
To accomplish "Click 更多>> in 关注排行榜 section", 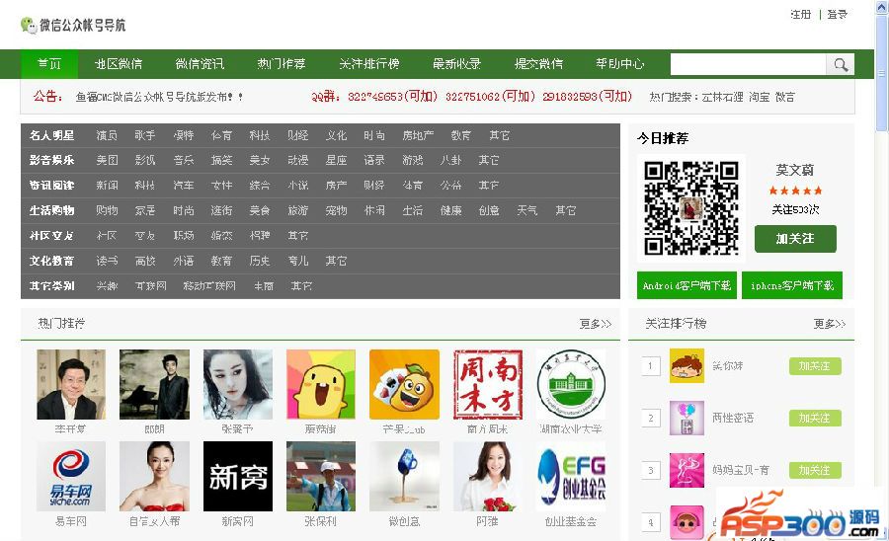I will (x=830, y=324).
